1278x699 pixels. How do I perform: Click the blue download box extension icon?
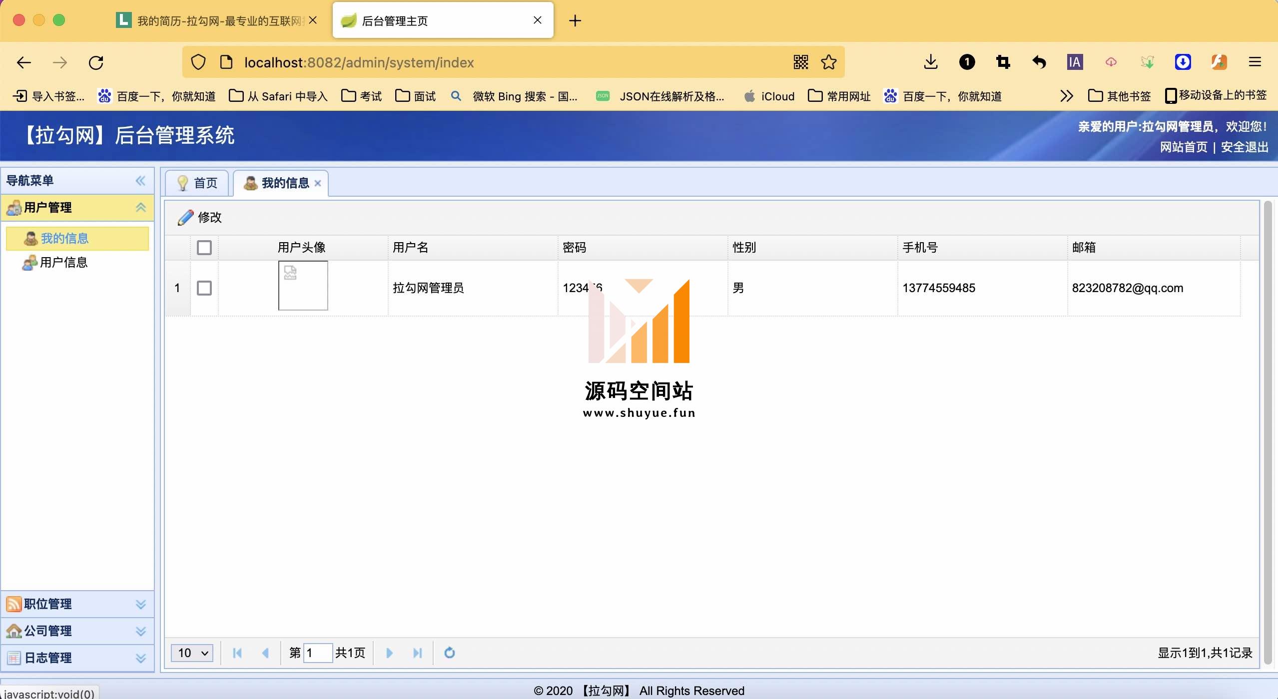[x=1183, y=62]
